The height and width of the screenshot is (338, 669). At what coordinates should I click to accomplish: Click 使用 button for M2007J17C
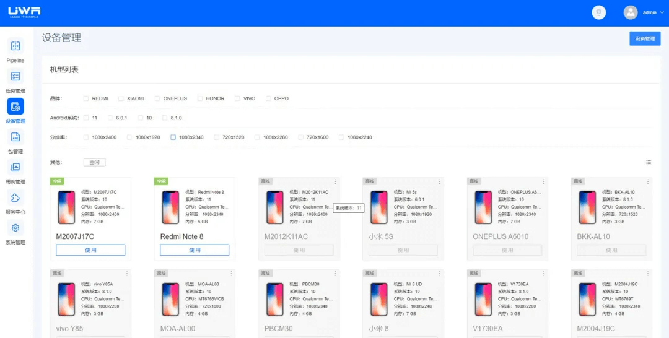click(x=90, y=249)
